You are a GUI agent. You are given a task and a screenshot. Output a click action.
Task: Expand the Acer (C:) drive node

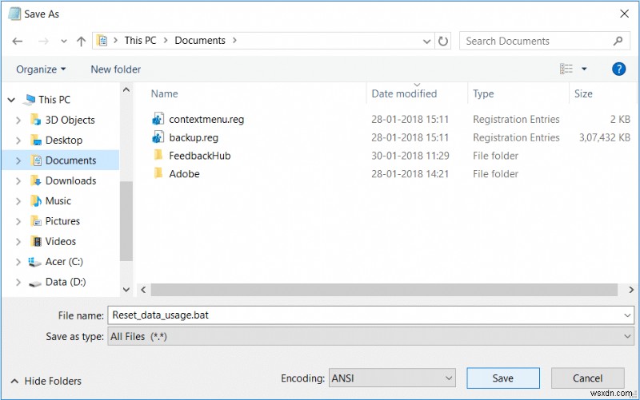click(x=18, y=262)
